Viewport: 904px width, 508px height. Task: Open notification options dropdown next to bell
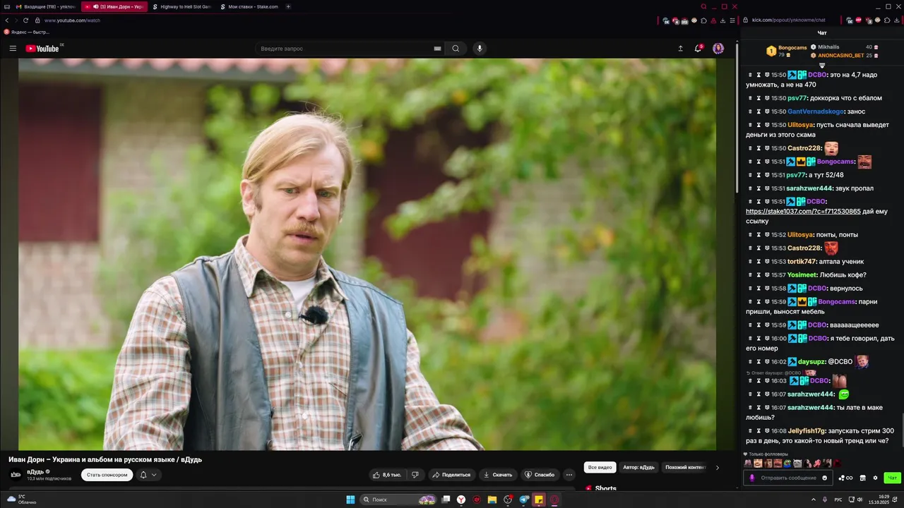(x=154, y=475)
